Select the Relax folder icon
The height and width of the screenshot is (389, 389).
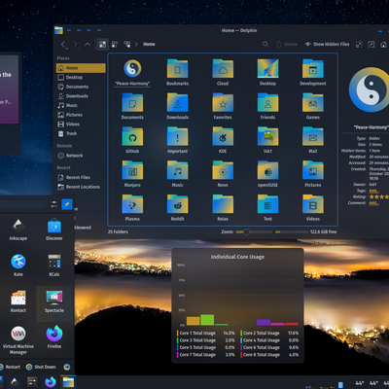click(x=223, y=204)
